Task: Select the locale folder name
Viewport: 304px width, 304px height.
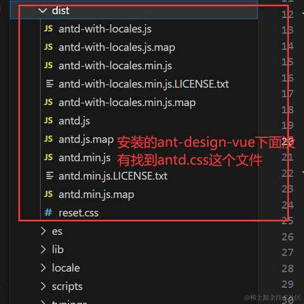Action: 66,268
